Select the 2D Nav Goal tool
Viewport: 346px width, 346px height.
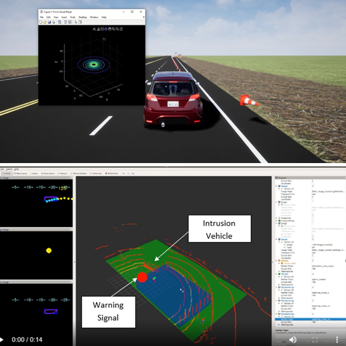[x=96, y=173]
